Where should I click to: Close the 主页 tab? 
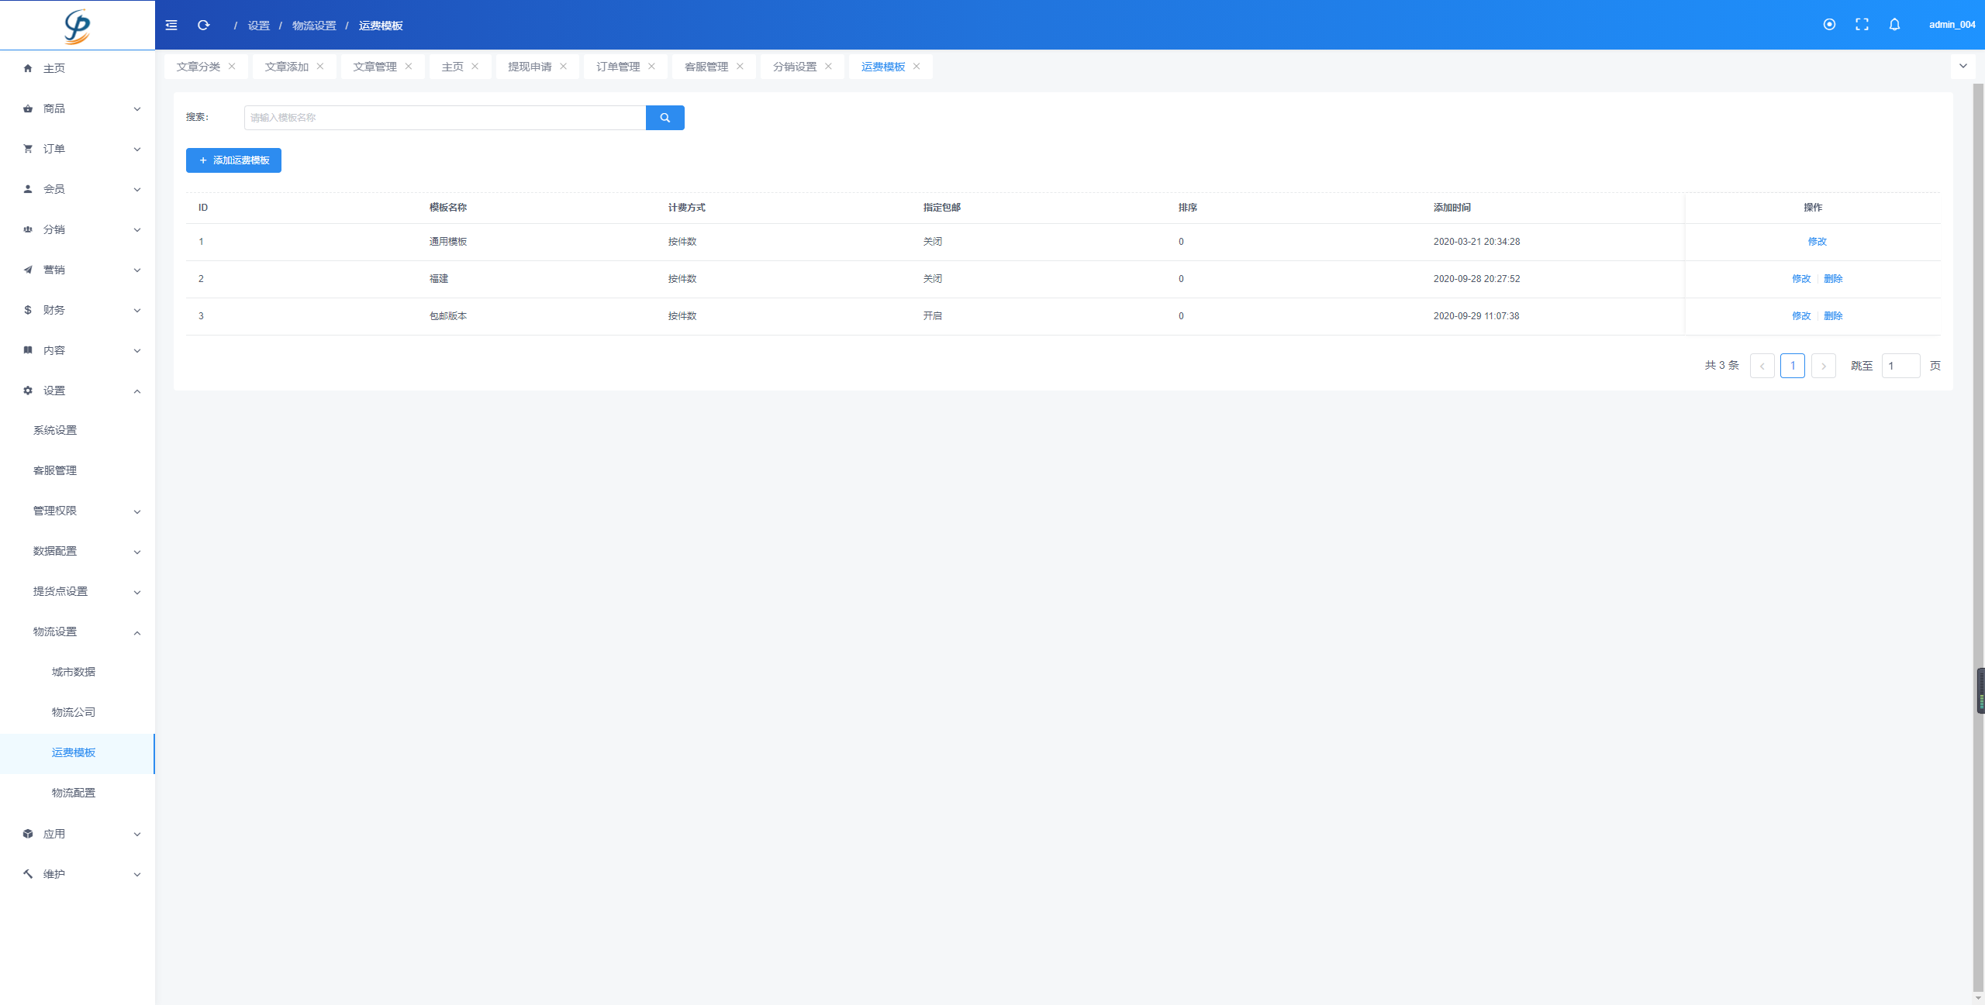(475, 67)
